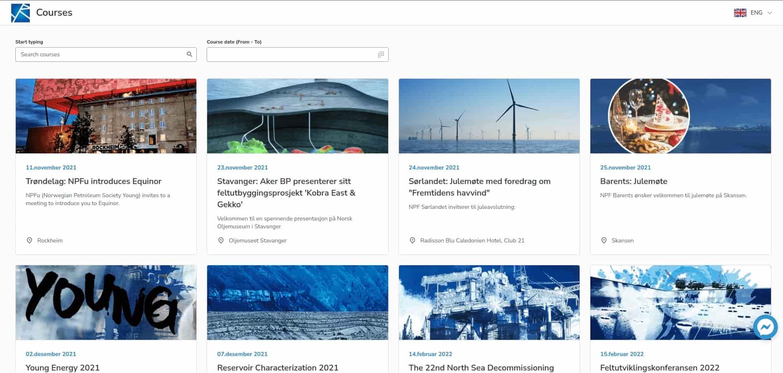
Task: Click the ENG language label
Action: pyautogui.click(x=756, y=13)
